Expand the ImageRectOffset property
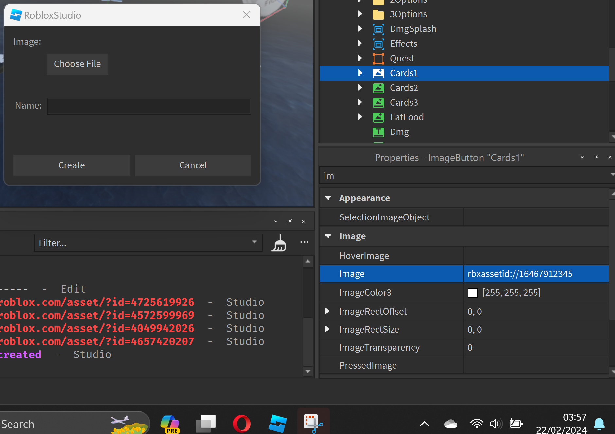This screenshot has width=615, height=434. [328, 311]
